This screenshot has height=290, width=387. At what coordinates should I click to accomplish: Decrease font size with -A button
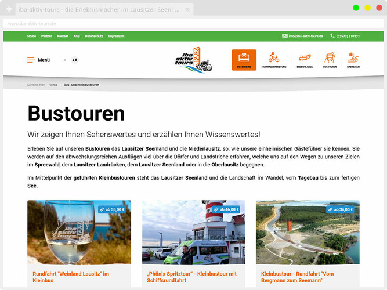coord(64,60)
